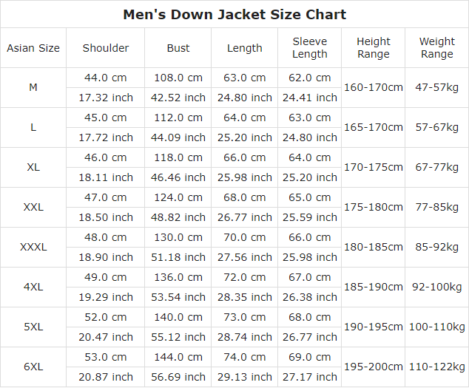Select the 6XL size row label
Viewport: 469px width, 388px height.
coord(33,367)
